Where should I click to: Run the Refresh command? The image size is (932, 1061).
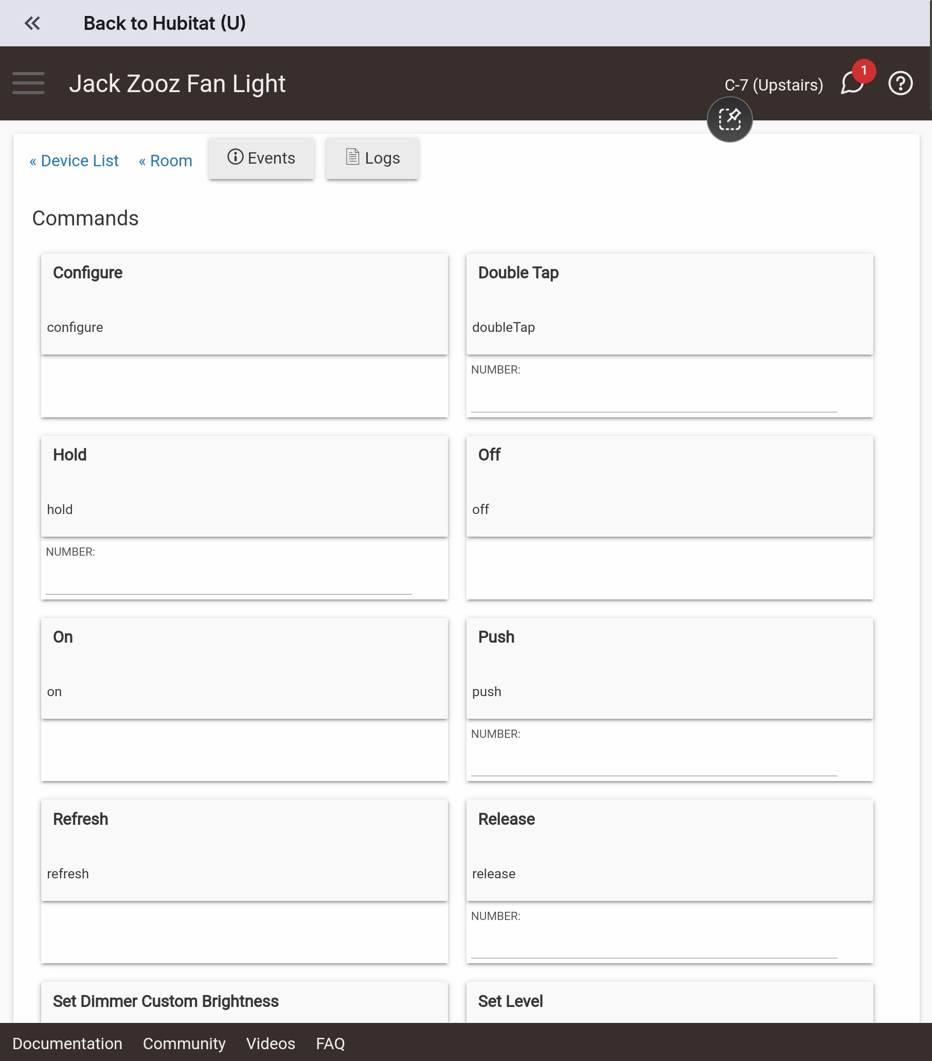click(244, 851)
